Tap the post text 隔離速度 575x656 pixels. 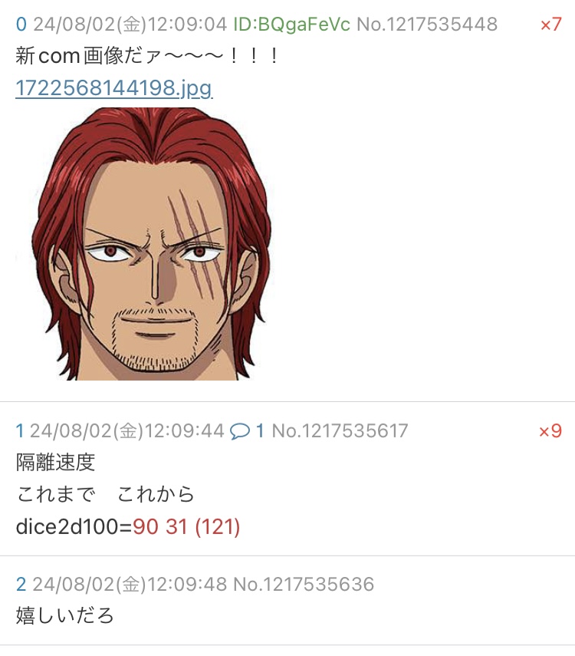coord(56,463)
